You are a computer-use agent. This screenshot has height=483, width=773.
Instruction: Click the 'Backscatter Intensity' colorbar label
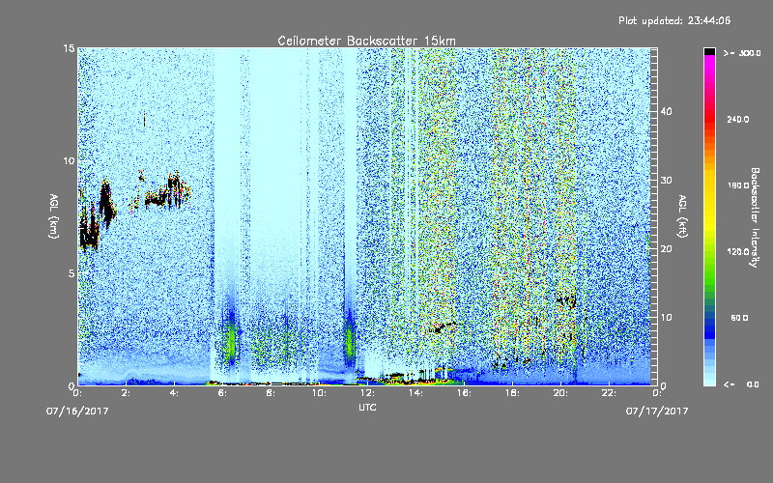click(754, 217)
